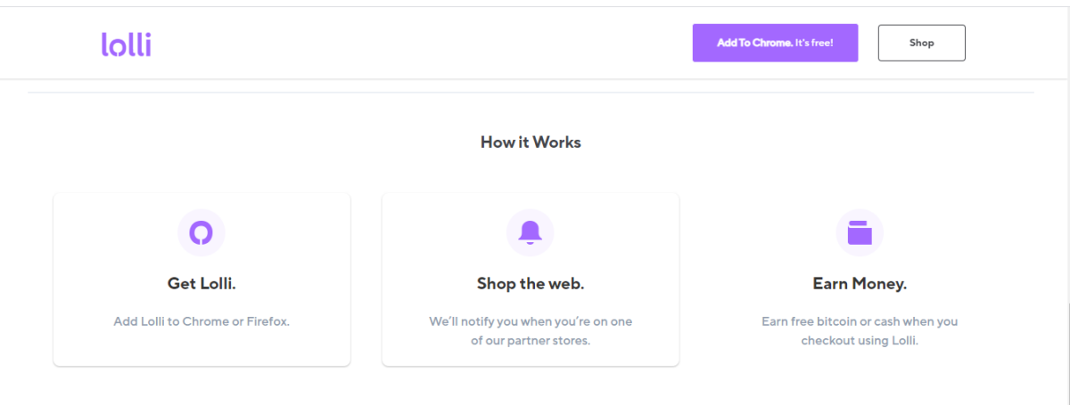The image size is (1070, 405).
Task: Select the Shop the web. heading
Action: 531,284
